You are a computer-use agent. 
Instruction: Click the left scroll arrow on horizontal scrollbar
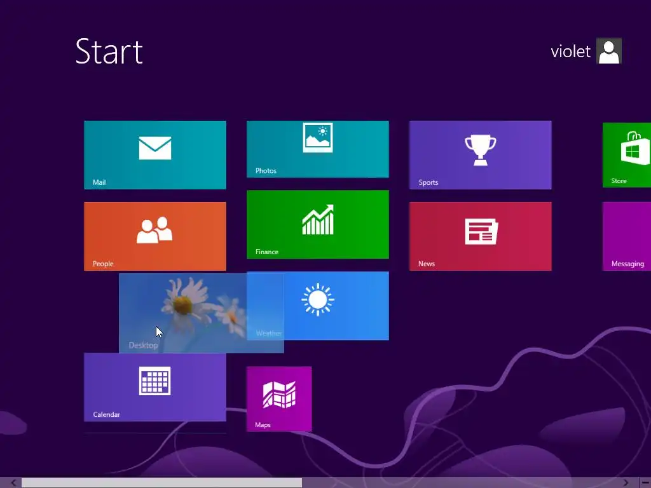(x=13, y=483)
